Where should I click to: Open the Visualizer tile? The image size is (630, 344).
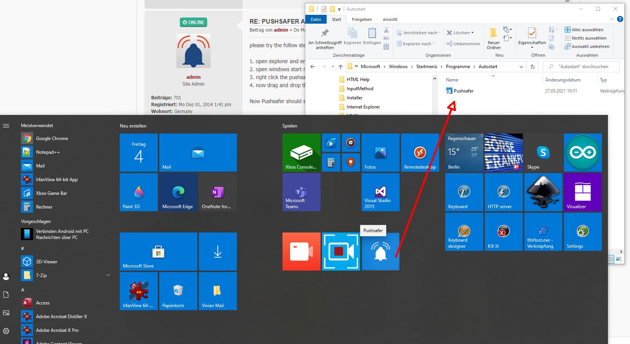point(583,192)
